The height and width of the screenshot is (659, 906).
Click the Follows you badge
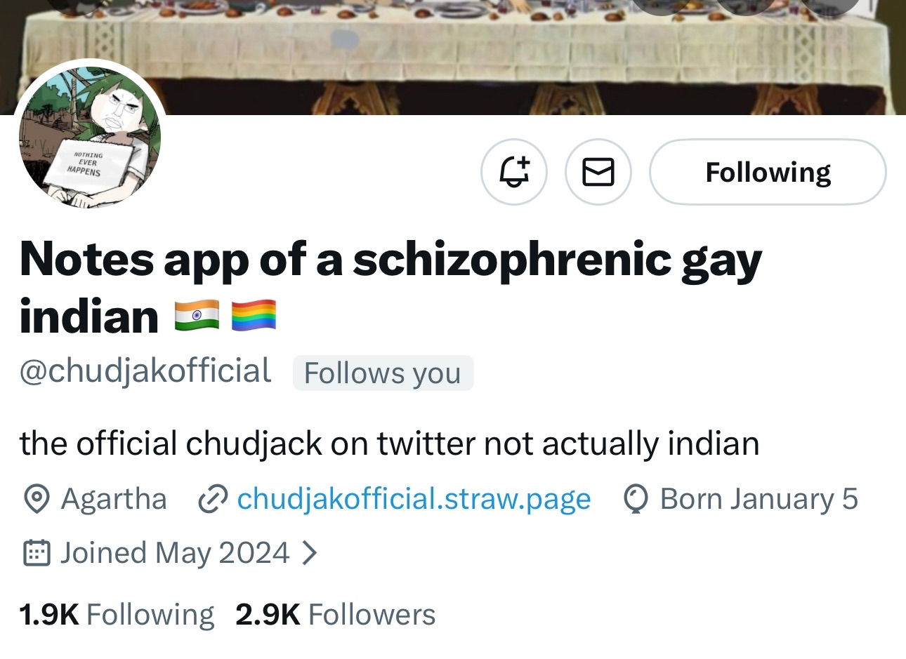tap(383, 373)
